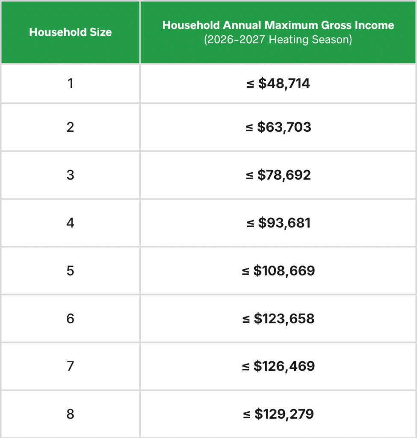Select household size 8 cell

tap(71, 414)
